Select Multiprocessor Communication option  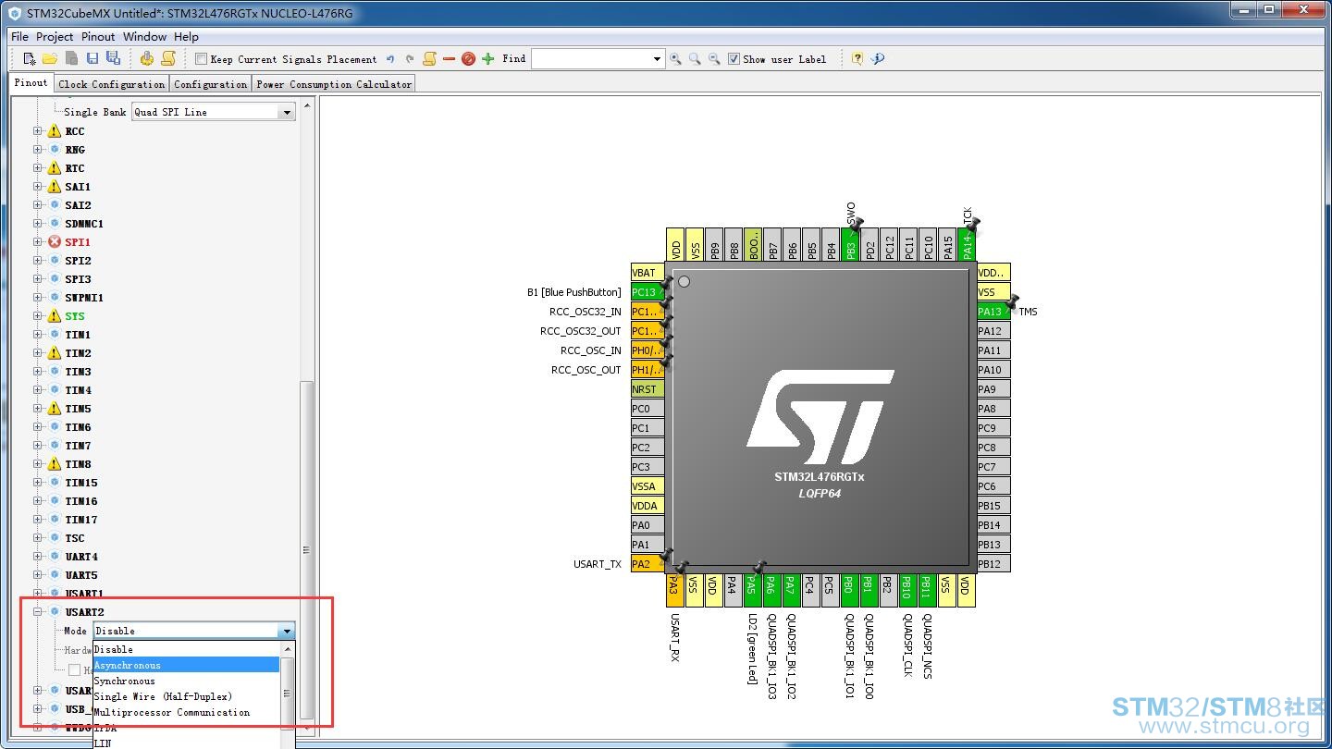tap(186, 712)
